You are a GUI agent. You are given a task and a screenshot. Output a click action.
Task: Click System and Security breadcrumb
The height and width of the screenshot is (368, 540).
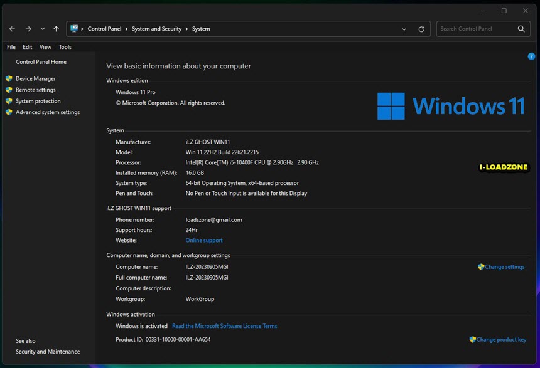156,29
